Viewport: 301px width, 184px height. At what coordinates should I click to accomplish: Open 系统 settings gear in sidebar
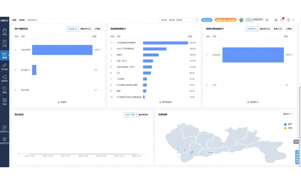(x=5, y=101)
